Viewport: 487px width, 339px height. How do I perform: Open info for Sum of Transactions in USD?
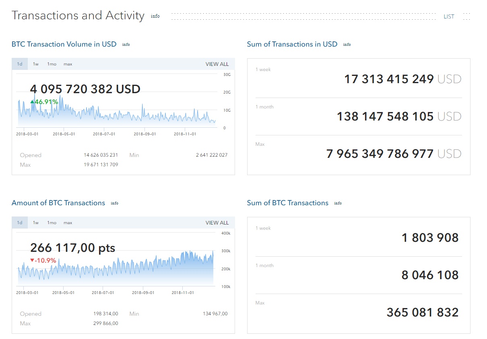pos(347,45)
